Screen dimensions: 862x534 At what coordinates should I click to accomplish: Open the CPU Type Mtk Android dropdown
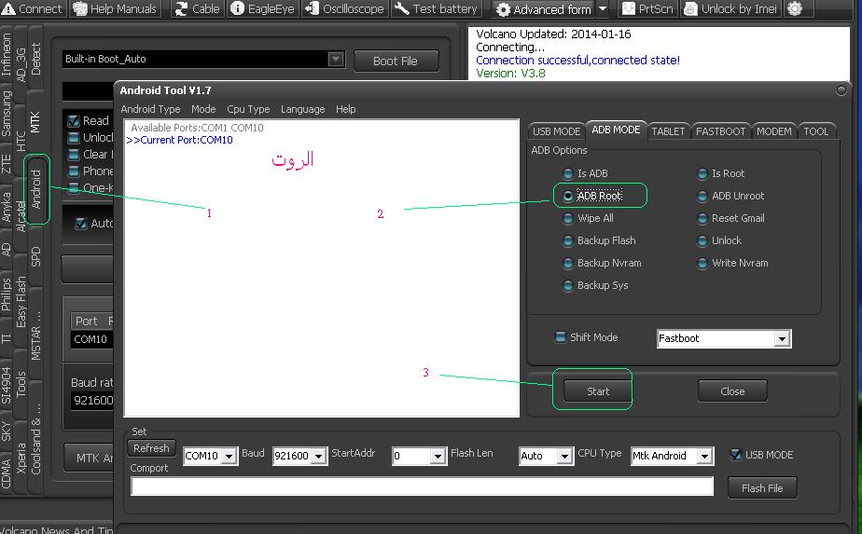click(704, 456)
